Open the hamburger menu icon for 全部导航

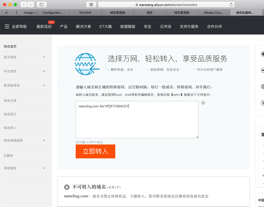(7, 26)
